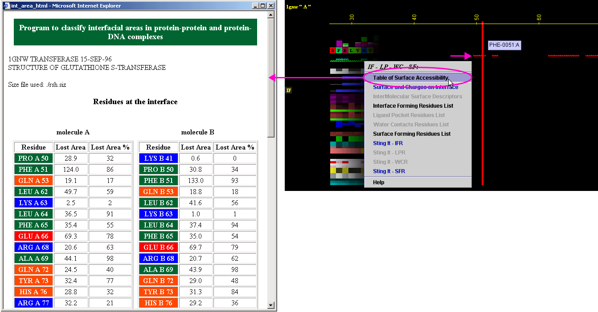Click the PRO B 50 residue cell
Image resolution: width=598 pixels, height=312 pixels.
click(x=158, y=170)
